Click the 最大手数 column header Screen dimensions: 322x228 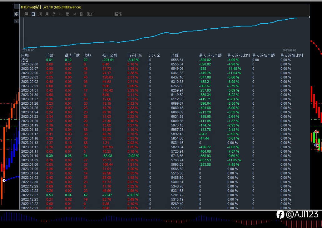pos(72,55)
